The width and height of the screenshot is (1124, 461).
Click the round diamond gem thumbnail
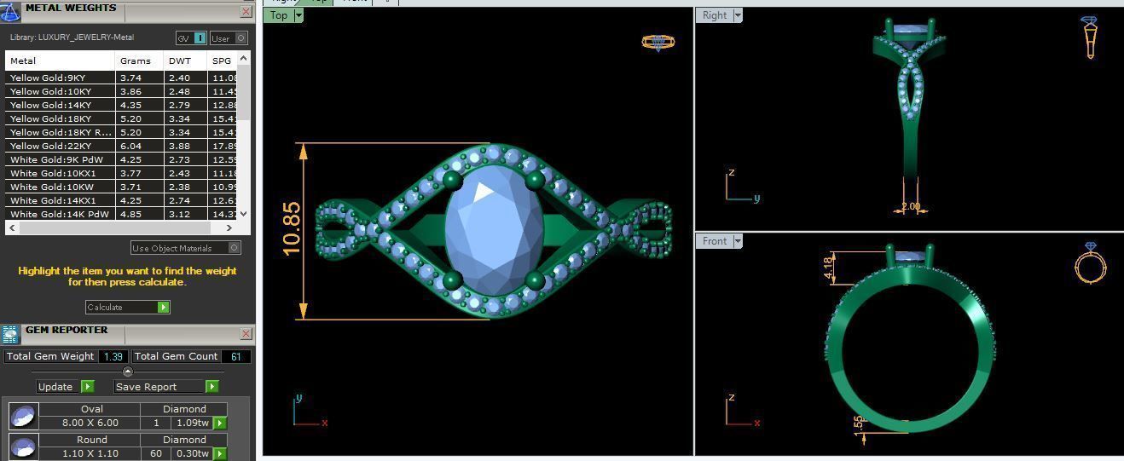tap(23, 447)
